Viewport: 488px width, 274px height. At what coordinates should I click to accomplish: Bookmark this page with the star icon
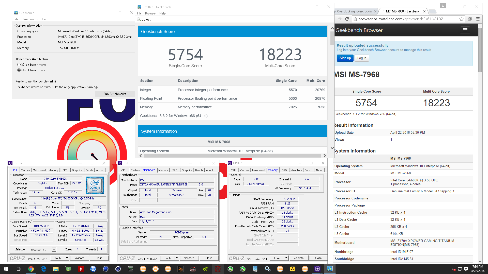[462, 19]
